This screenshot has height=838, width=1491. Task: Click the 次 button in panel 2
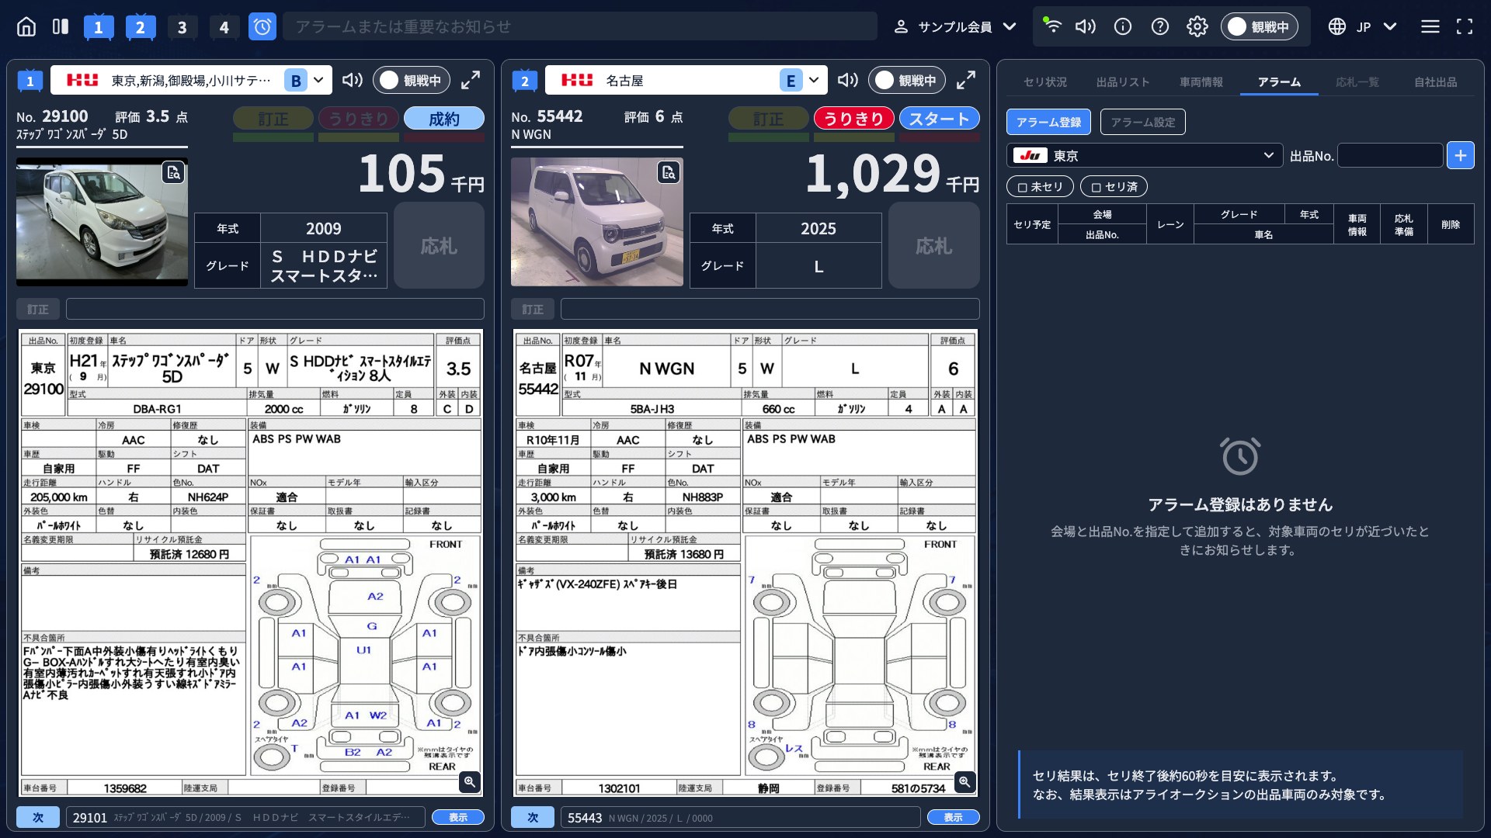(533, 817)
